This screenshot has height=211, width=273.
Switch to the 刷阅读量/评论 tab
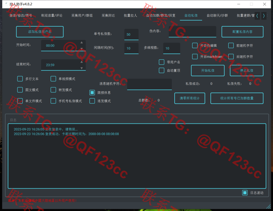pyautogui.click(x=52, y=15)
